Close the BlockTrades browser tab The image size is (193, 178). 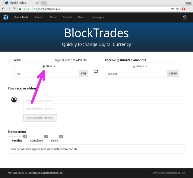pos(37,3)
